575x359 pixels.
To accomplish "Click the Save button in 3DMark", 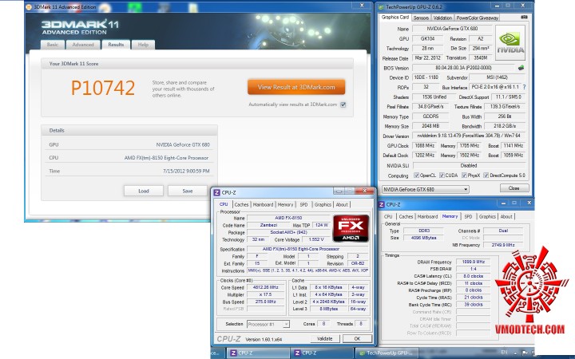I will coord(188,191).
